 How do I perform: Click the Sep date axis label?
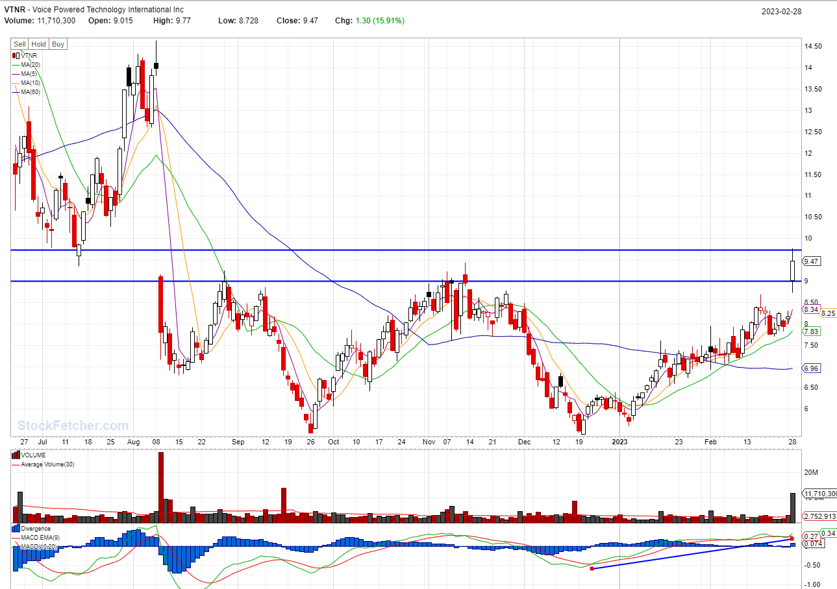pyautogui.click(x=238, y=442)
